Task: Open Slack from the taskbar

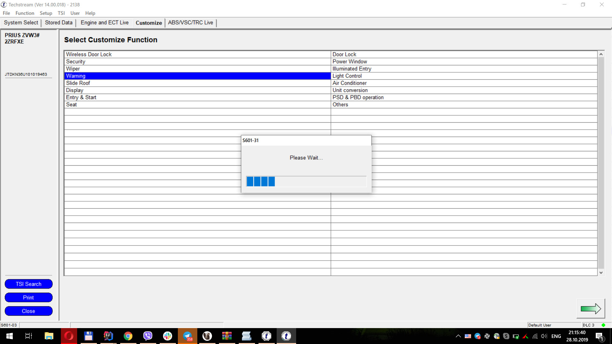Action: [x=168, y=336]
